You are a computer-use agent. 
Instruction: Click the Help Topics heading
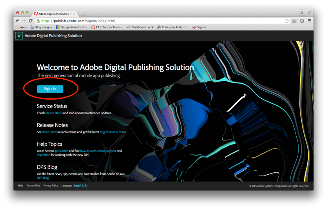pos(49,144)
